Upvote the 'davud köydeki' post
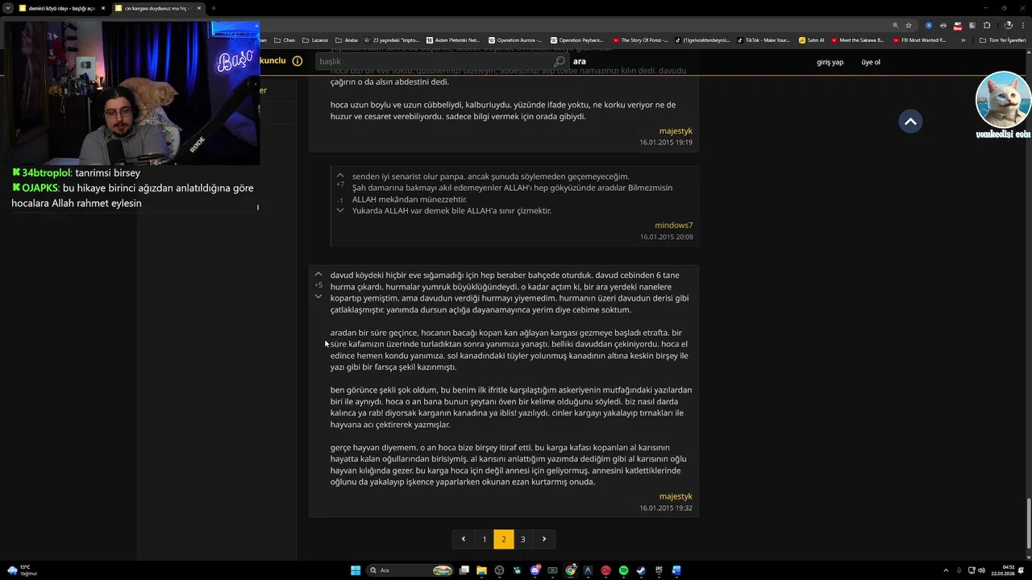Image resolution: width=1032 pixels, height=580 pixels. click(x=318, y=275)
